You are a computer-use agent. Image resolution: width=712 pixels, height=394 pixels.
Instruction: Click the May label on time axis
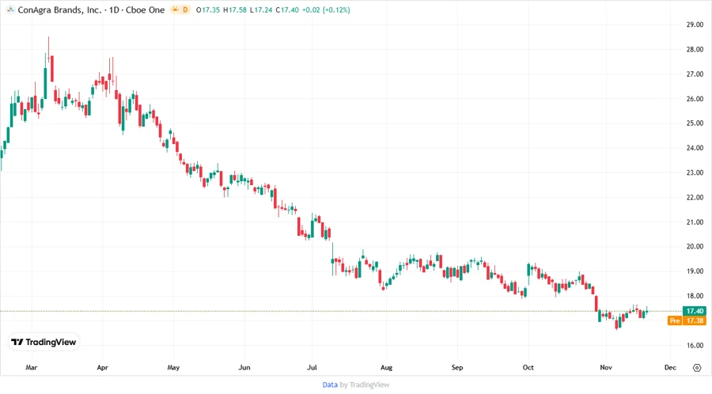(173, 367)
